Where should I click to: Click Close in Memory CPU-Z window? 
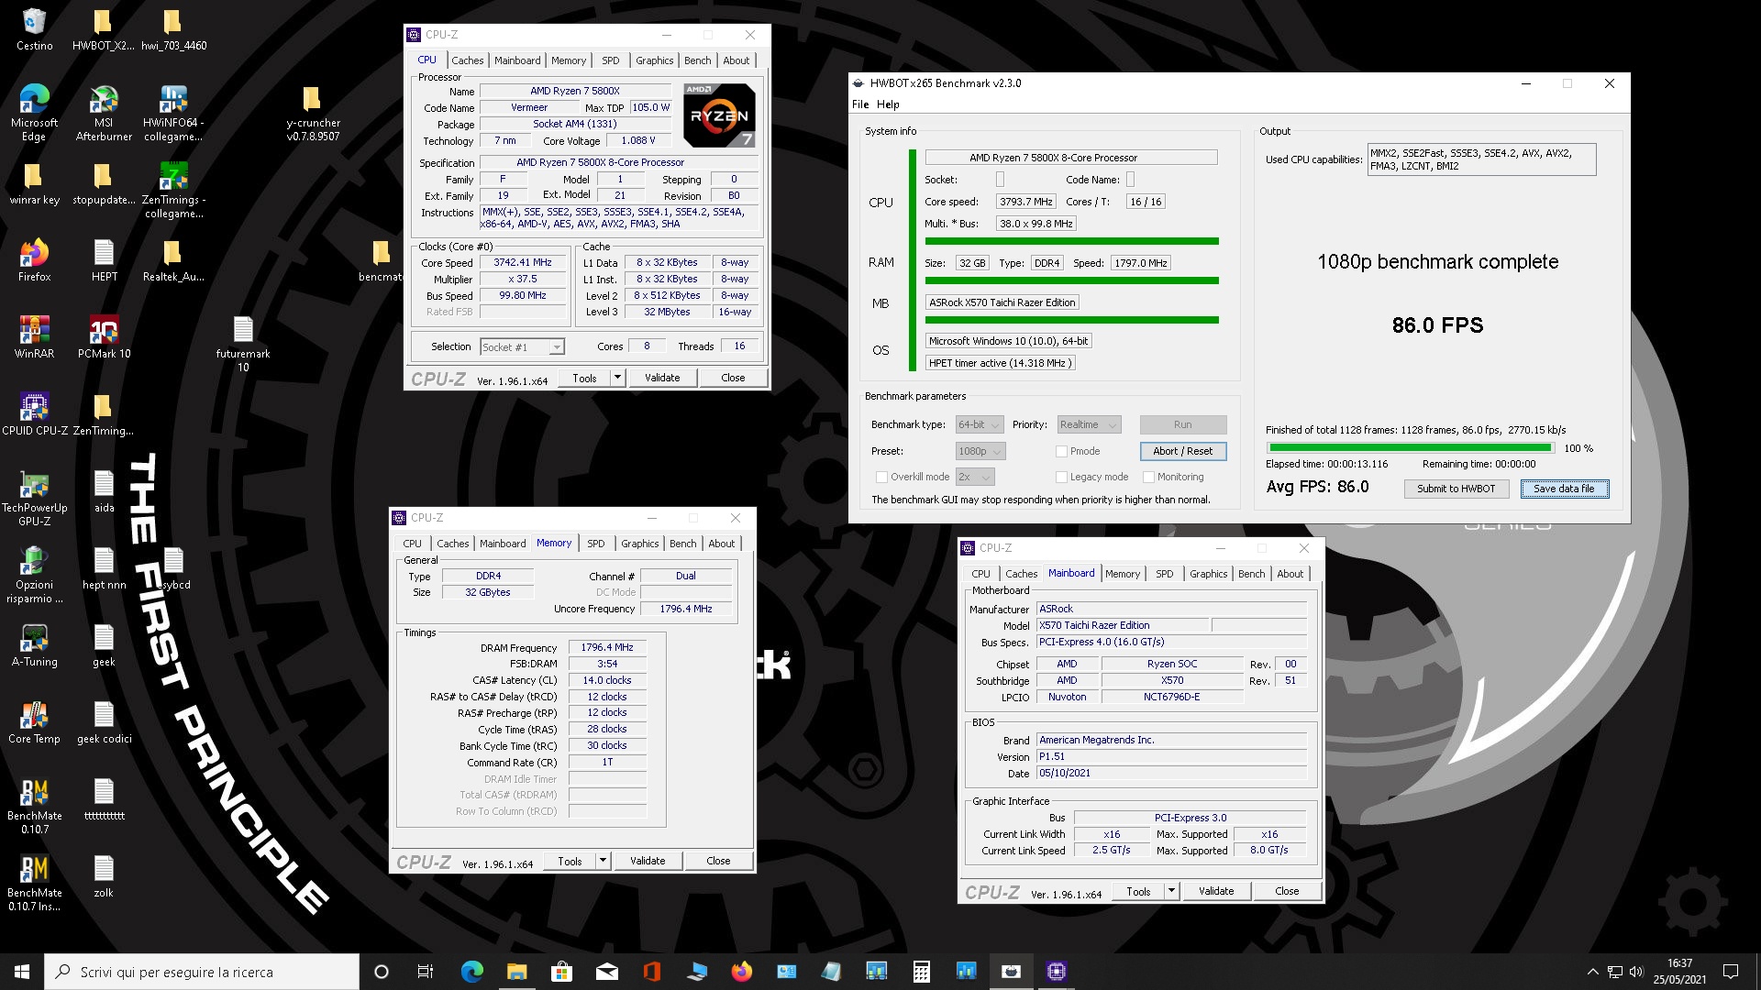tap(718, 861)
